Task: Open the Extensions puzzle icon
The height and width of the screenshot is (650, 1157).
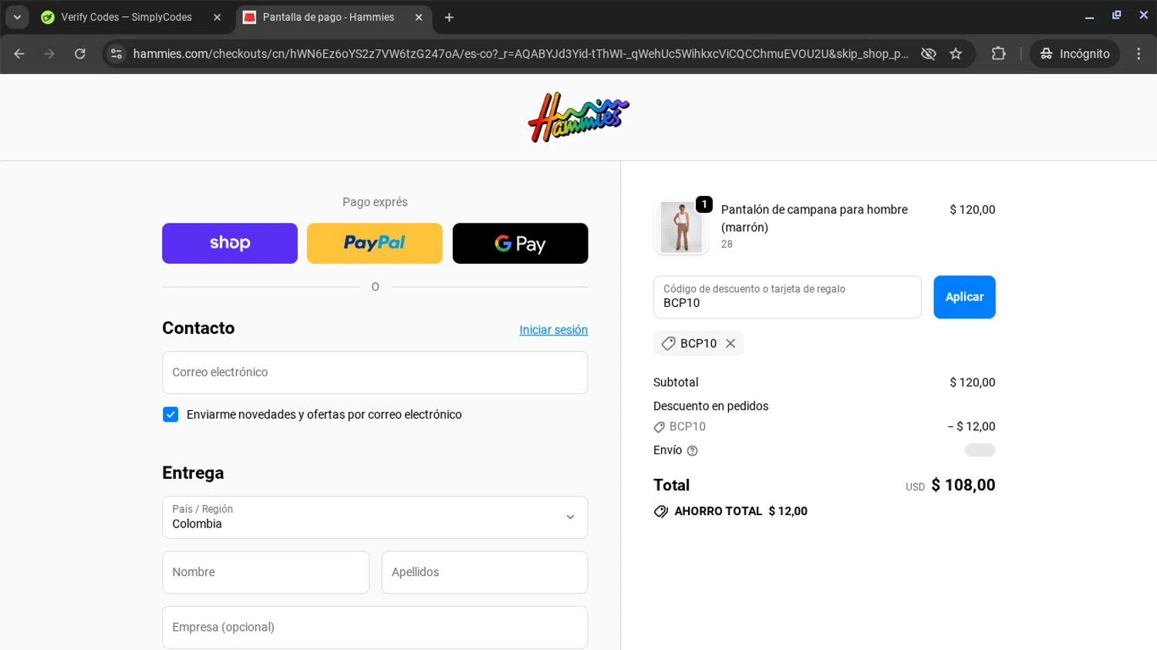Action: point(998,53)
